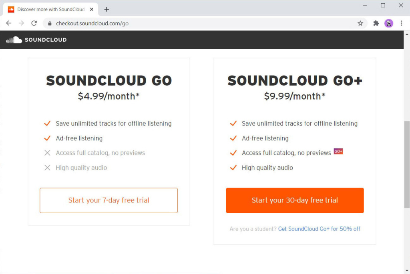
Task: Click the padlock site info icon
Action: [x=50, y=23]
